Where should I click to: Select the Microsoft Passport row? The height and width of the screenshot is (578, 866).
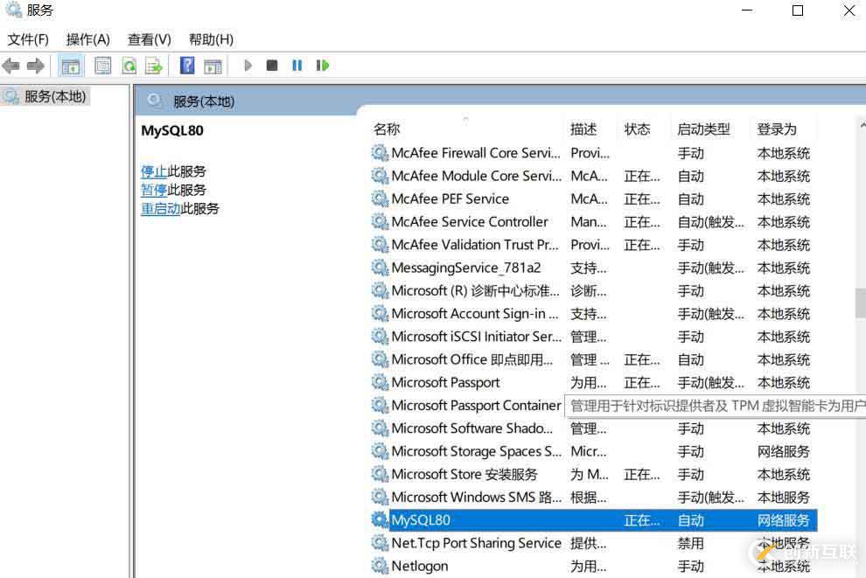[594, 383]
